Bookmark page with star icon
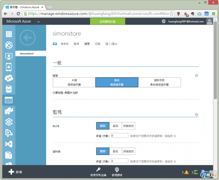The height and width of the screenshot is (180, 219). [172, 14]
